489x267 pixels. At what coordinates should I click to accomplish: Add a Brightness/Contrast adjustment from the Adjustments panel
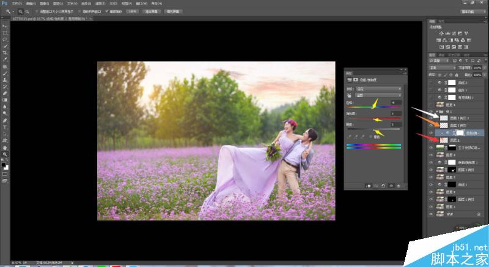click(441, 33)
